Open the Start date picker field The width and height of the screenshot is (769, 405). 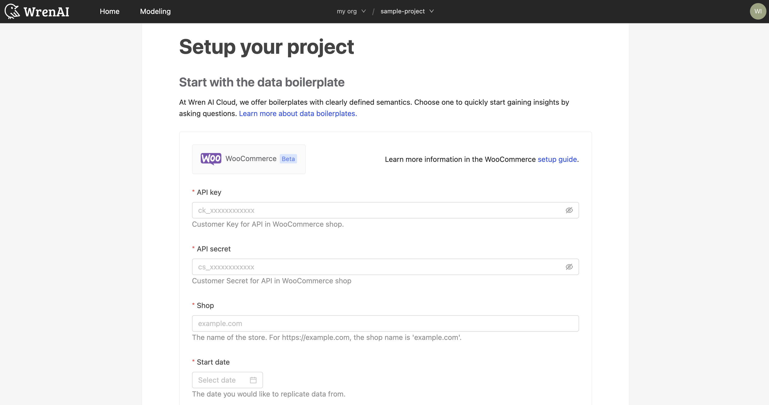pyautogui.click(x=227, y=380)
